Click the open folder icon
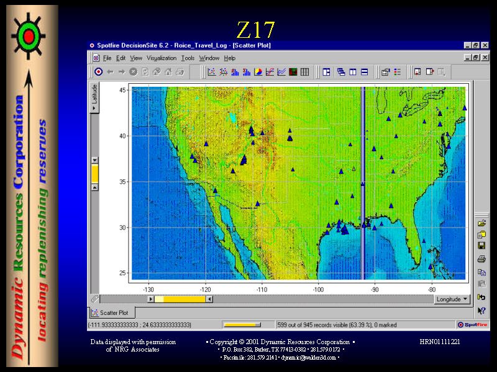Screen dimensions: 497x372 pyautogui.click(x=481, y=223)
